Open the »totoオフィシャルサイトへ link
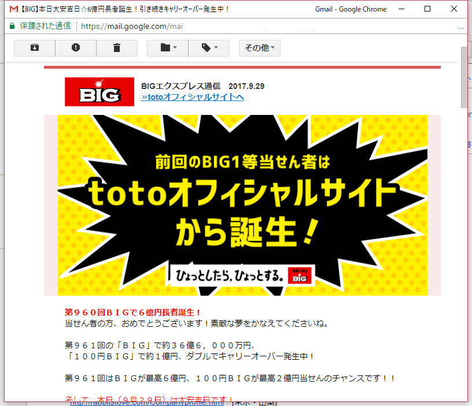This screenshot has width=472, height=406. 193,97
